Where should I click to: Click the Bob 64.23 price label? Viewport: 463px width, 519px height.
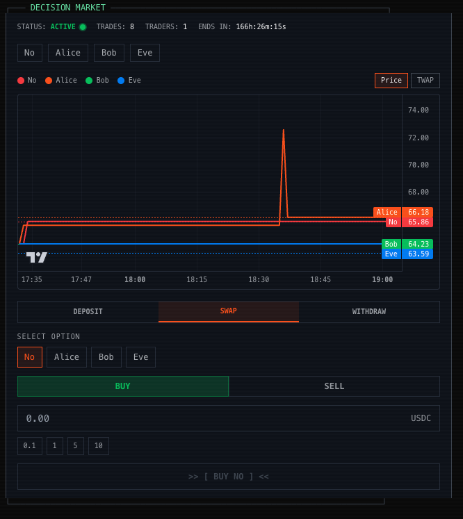pyautogui.click(x=407, y=244)
